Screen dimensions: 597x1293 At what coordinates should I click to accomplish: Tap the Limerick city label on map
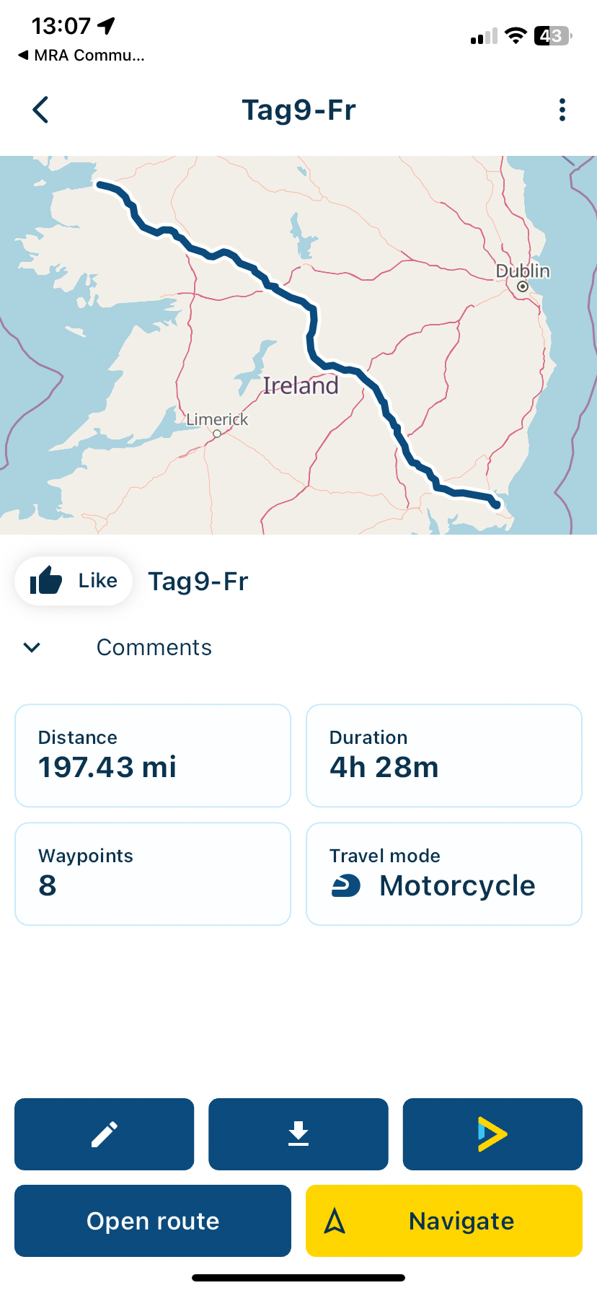click(x=217, y=419)
